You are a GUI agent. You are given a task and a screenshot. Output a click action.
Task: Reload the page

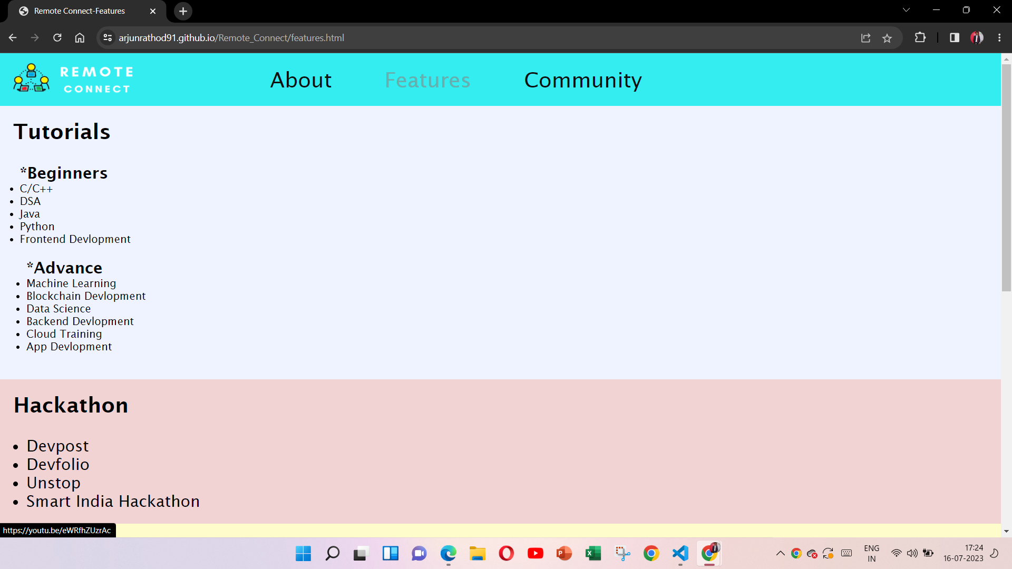point(57,38)
